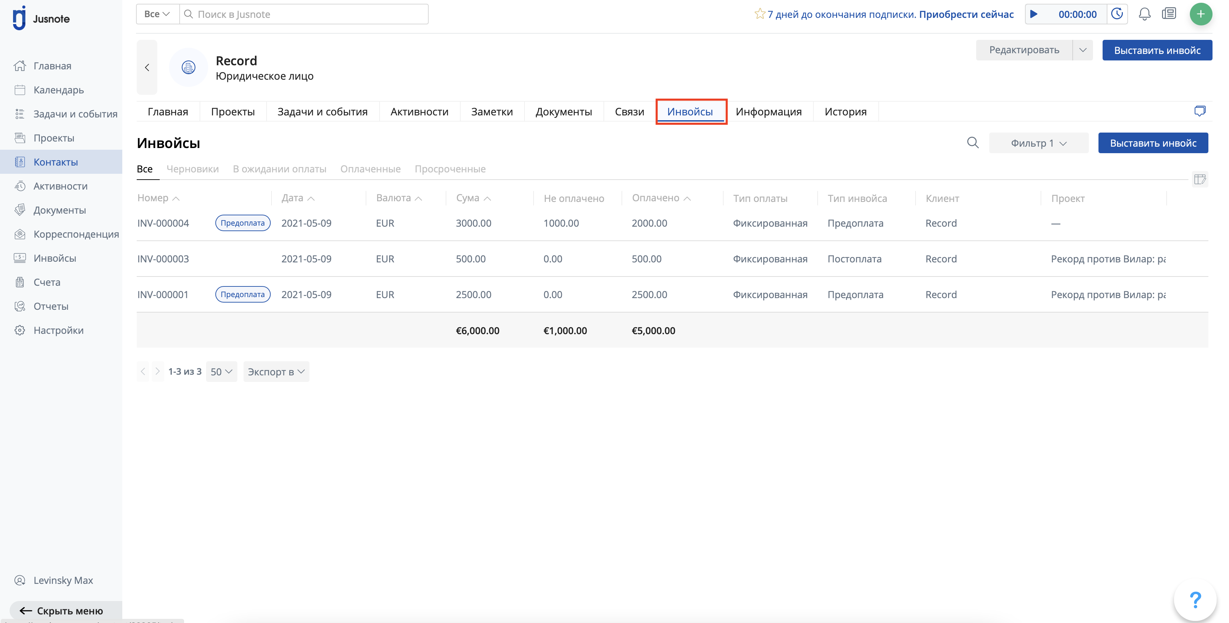Switch to the Документы tab
1229x623 pixels.
click(563, 112)
